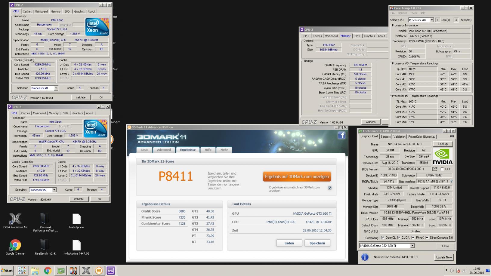Open the Advanced tab in 3DMark 11
The height and width of the screenshot is (276, 491).
[x=164, y=150]
